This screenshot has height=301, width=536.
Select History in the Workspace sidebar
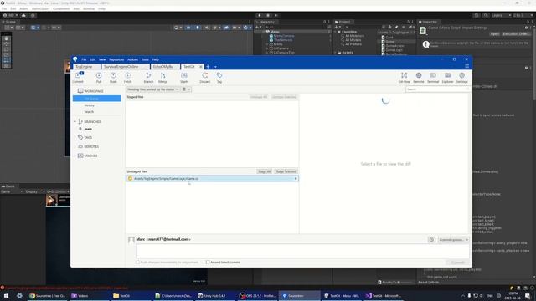[90, 105]
